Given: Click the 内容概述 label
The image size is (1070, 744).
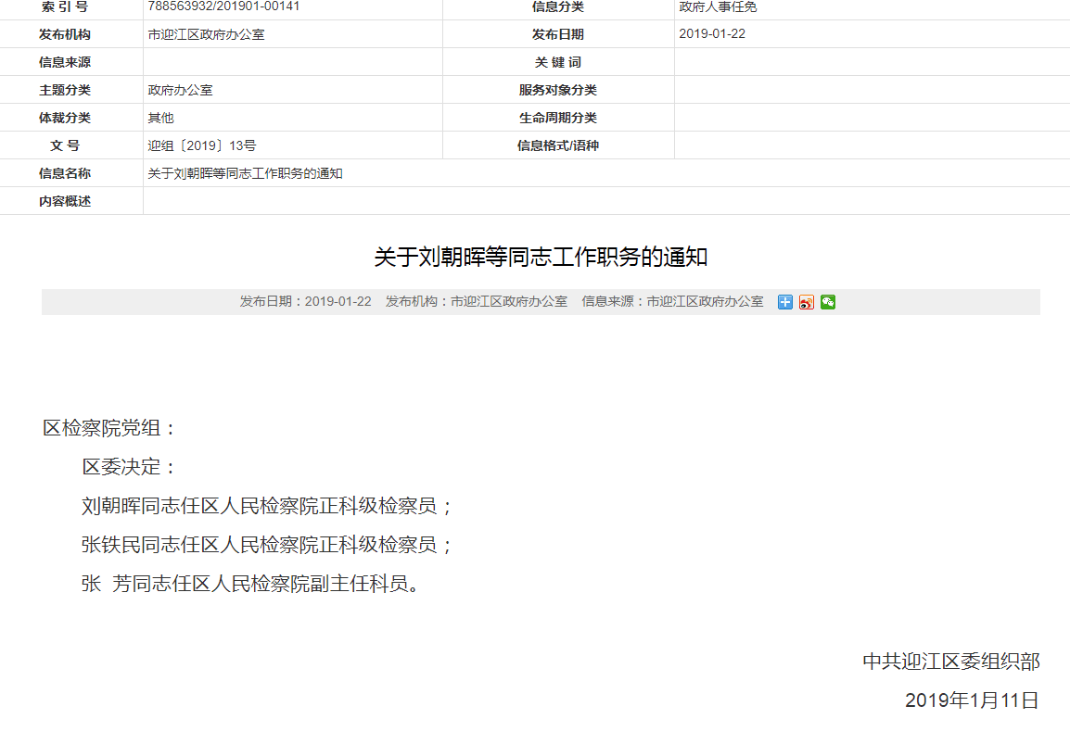Looking at the screenshot, I should [65, 202].
